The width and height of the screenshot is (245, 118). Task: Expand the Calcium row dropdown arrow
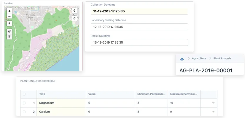(x=213, y=112)
